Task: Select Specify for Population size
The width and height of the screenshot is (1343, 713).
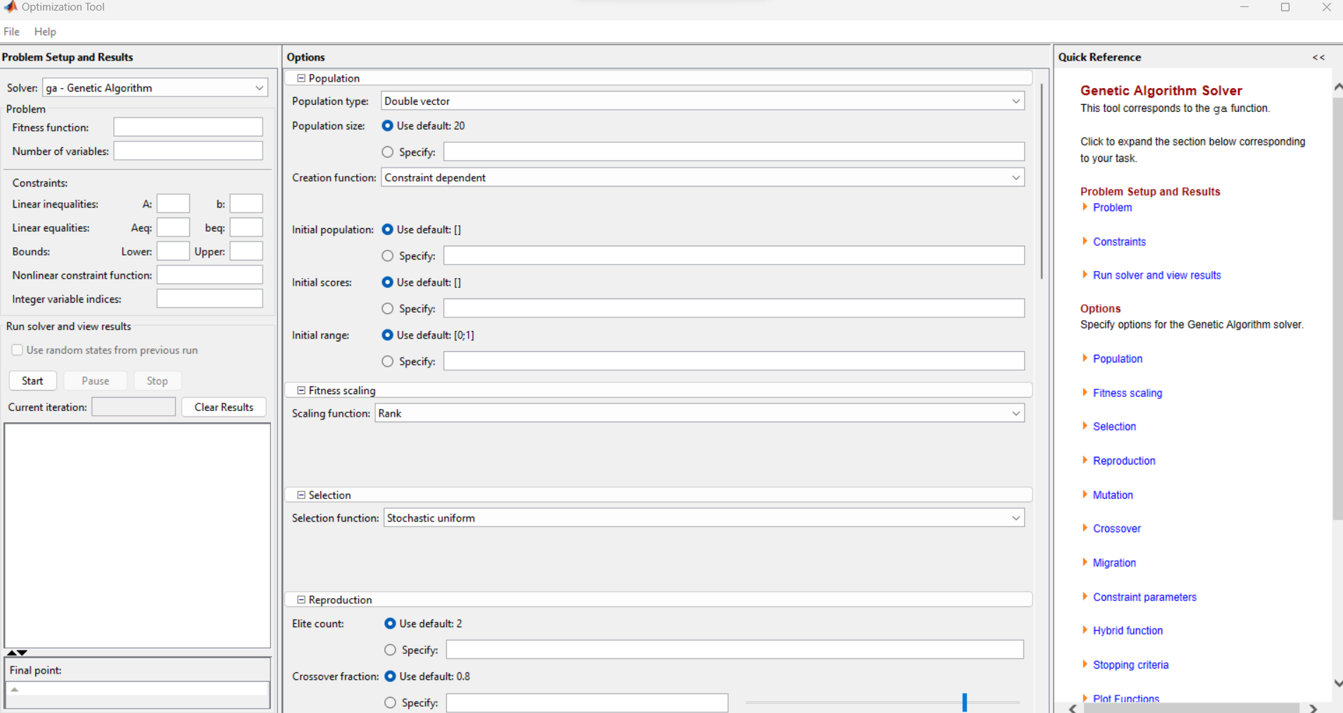Action: 389,151
